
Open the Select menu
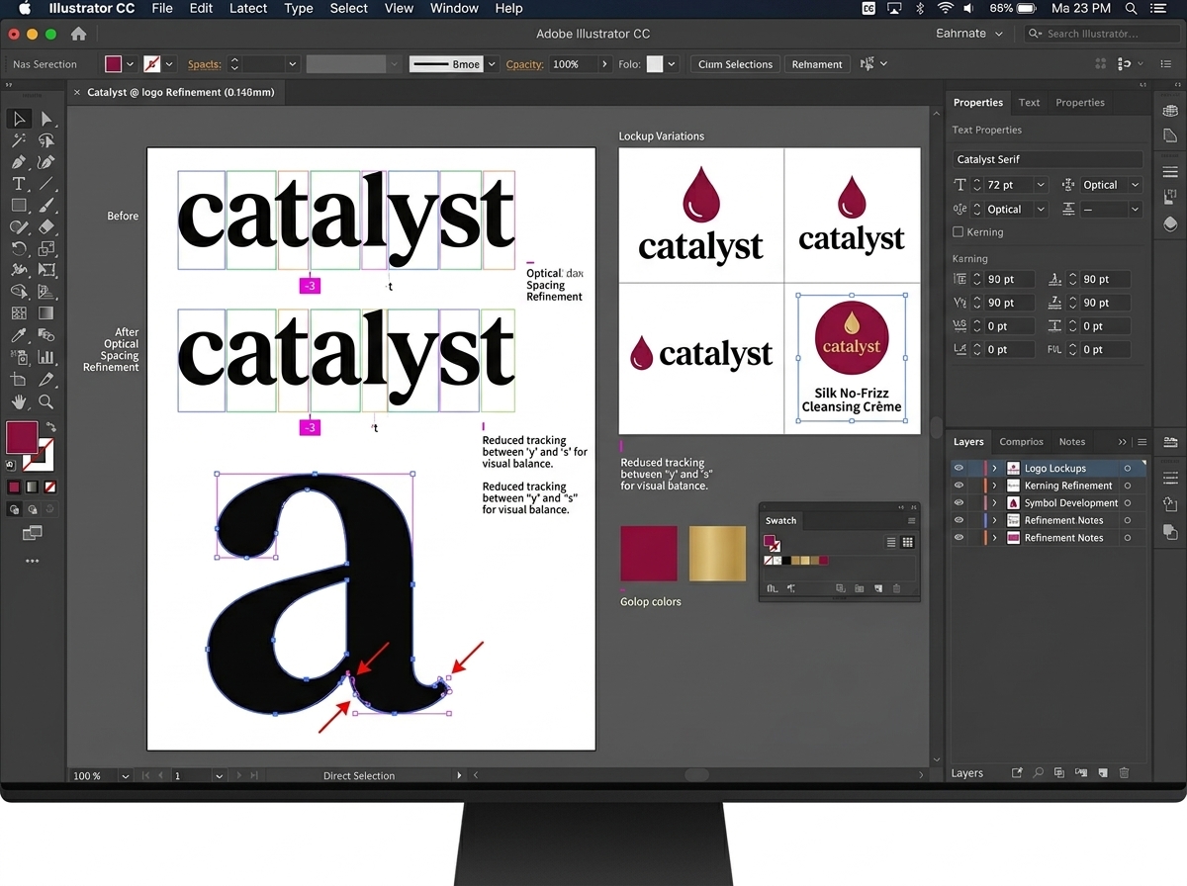348,8
